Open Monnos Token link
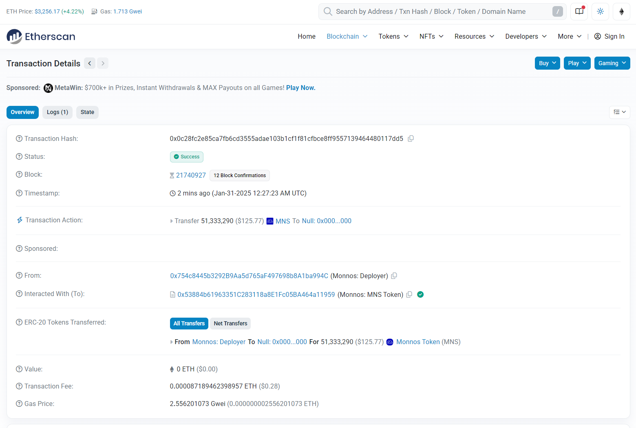Screen dimensions: 636x428 pyautogui.click(x=418, y=342)
